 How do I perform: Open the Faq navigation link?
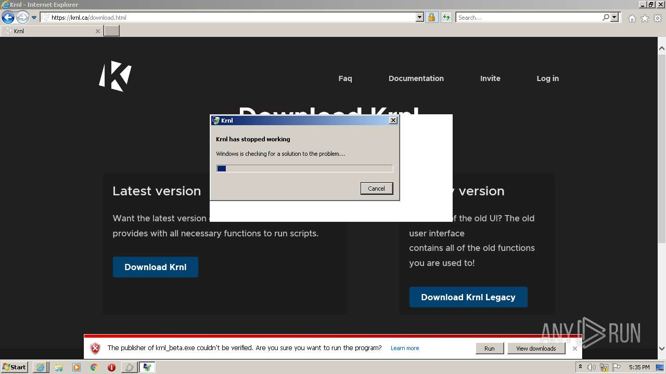pyautogui.click(x=345, y=78)
